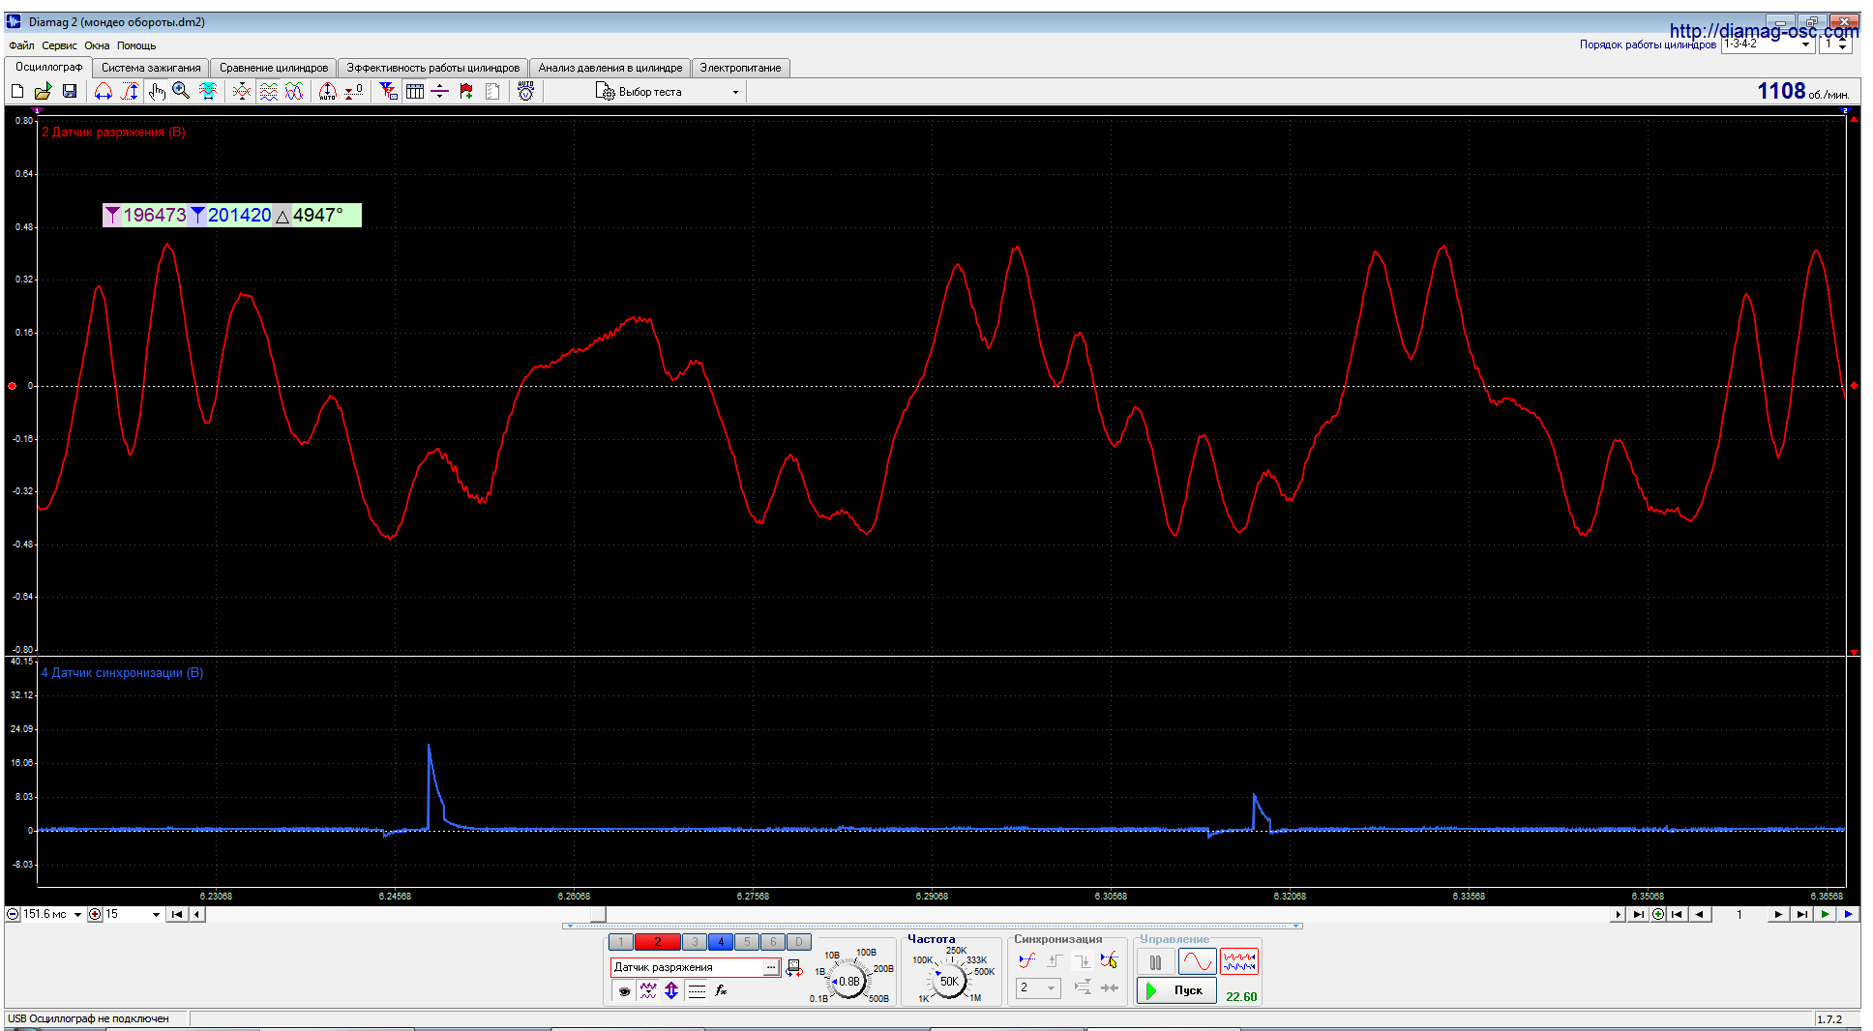Open the Помощь menu

point(136,45)
